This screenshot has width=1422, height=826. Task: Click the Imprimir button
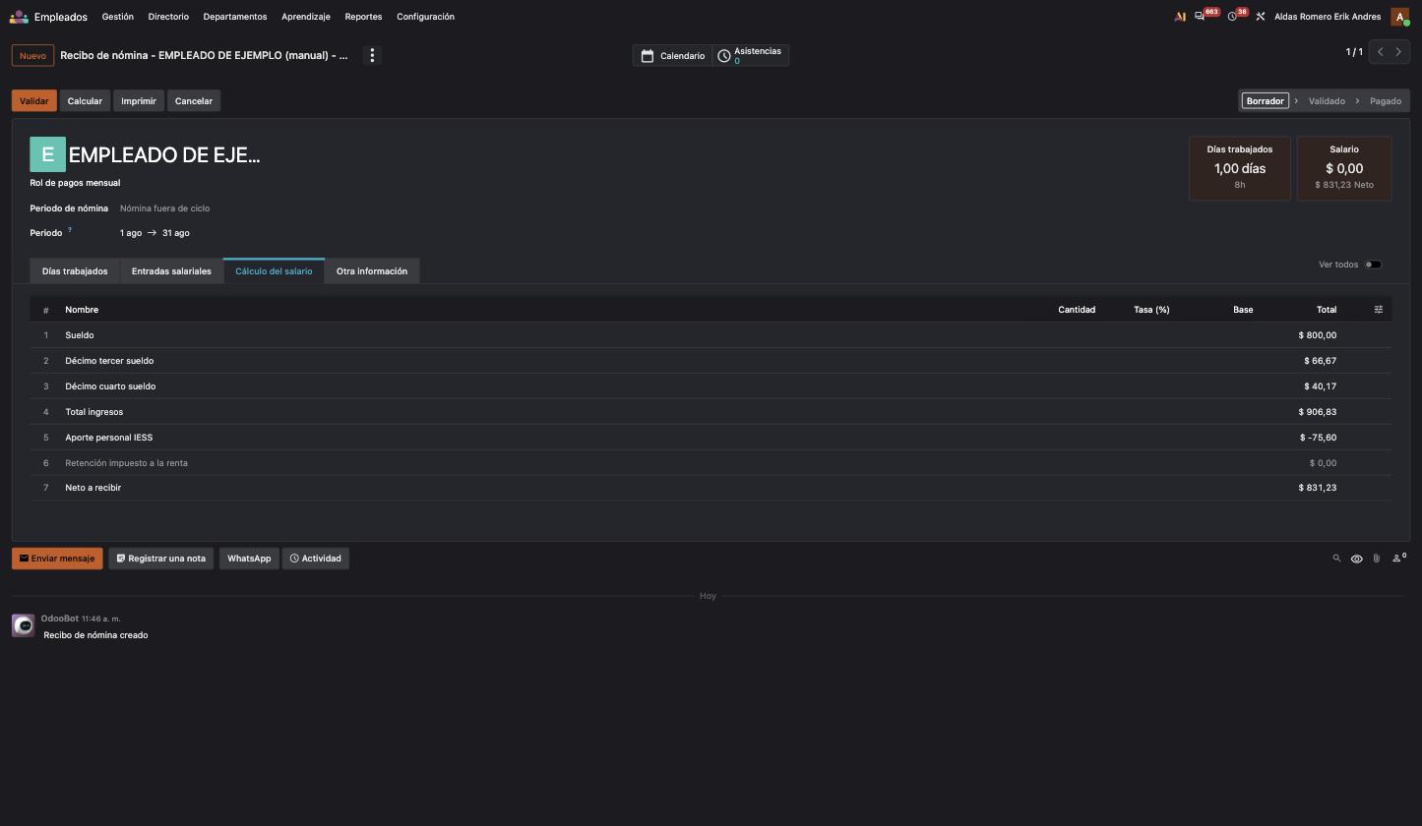138,101
